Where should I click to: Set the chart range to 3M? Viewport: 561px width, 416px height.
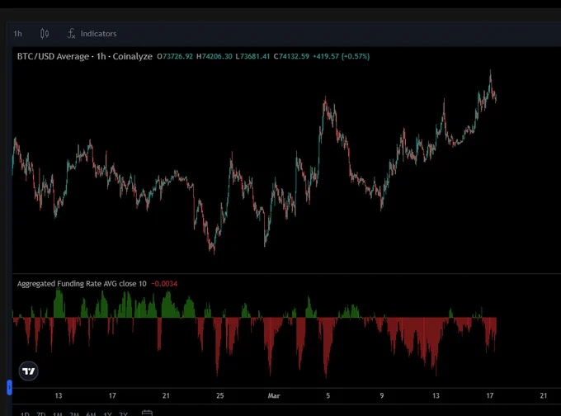coord(74,414)
